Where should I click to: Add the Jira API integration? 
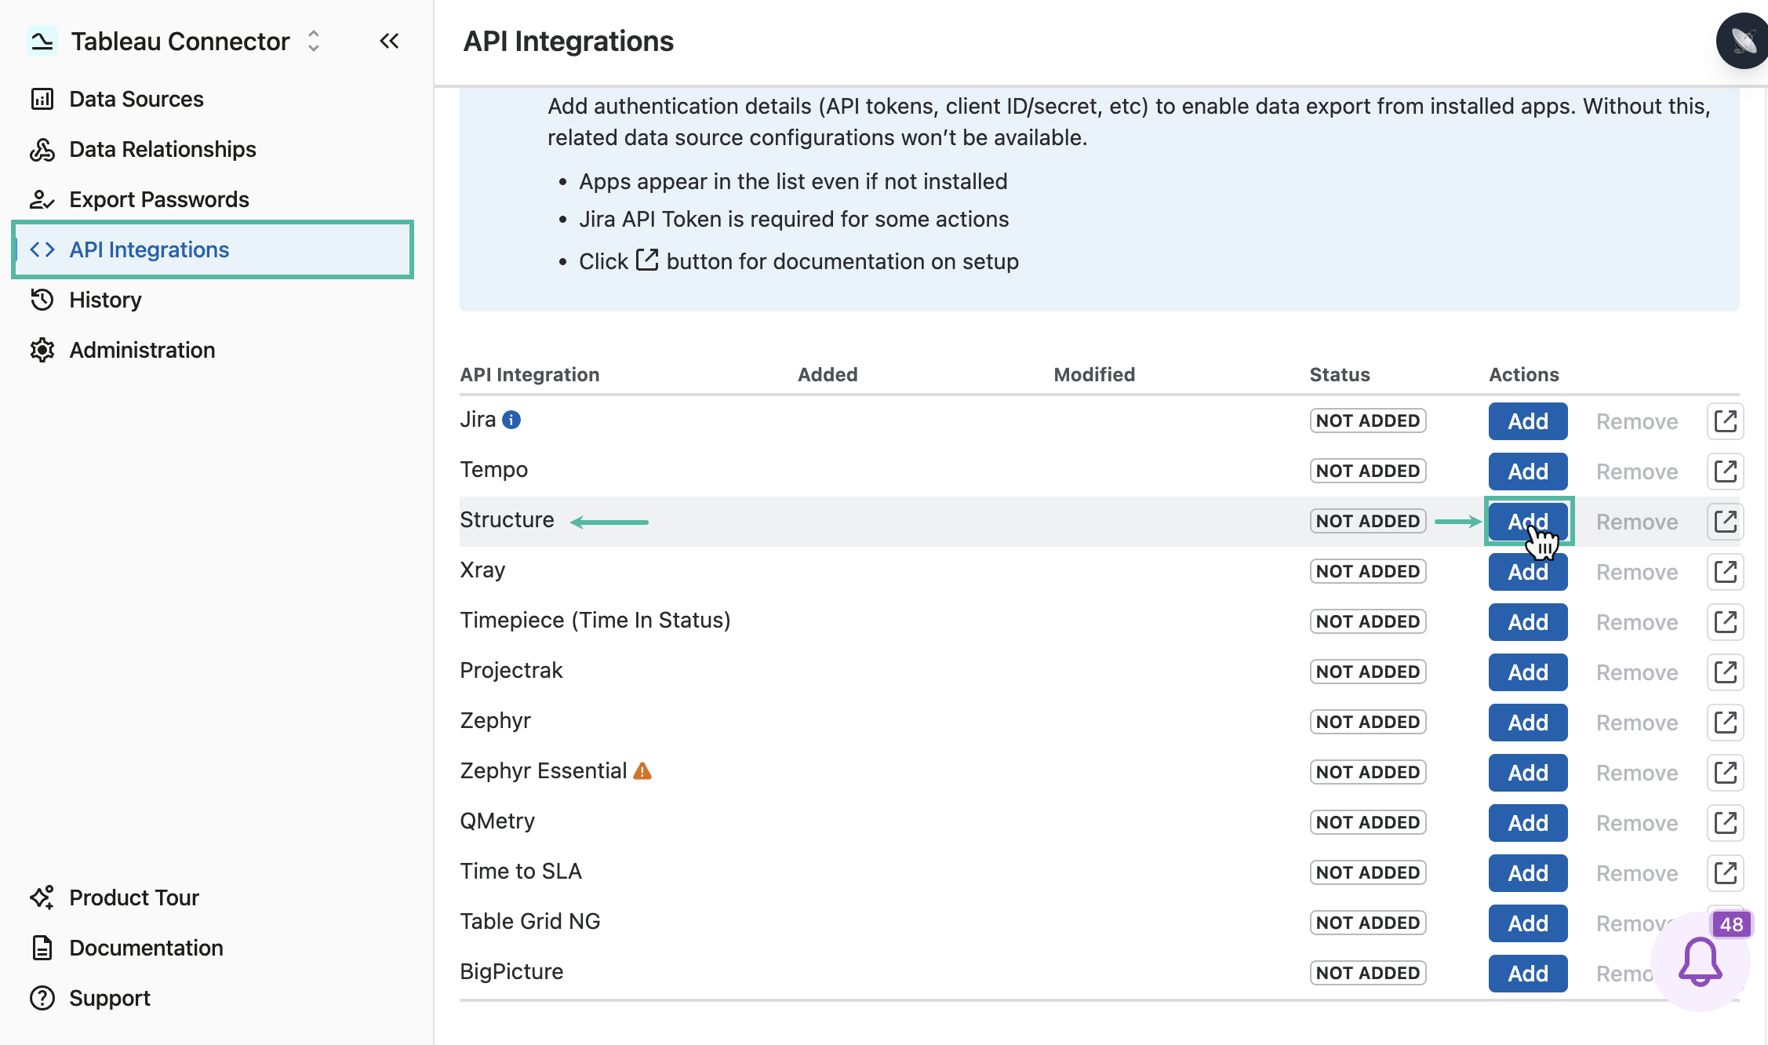pos(1528,421)
